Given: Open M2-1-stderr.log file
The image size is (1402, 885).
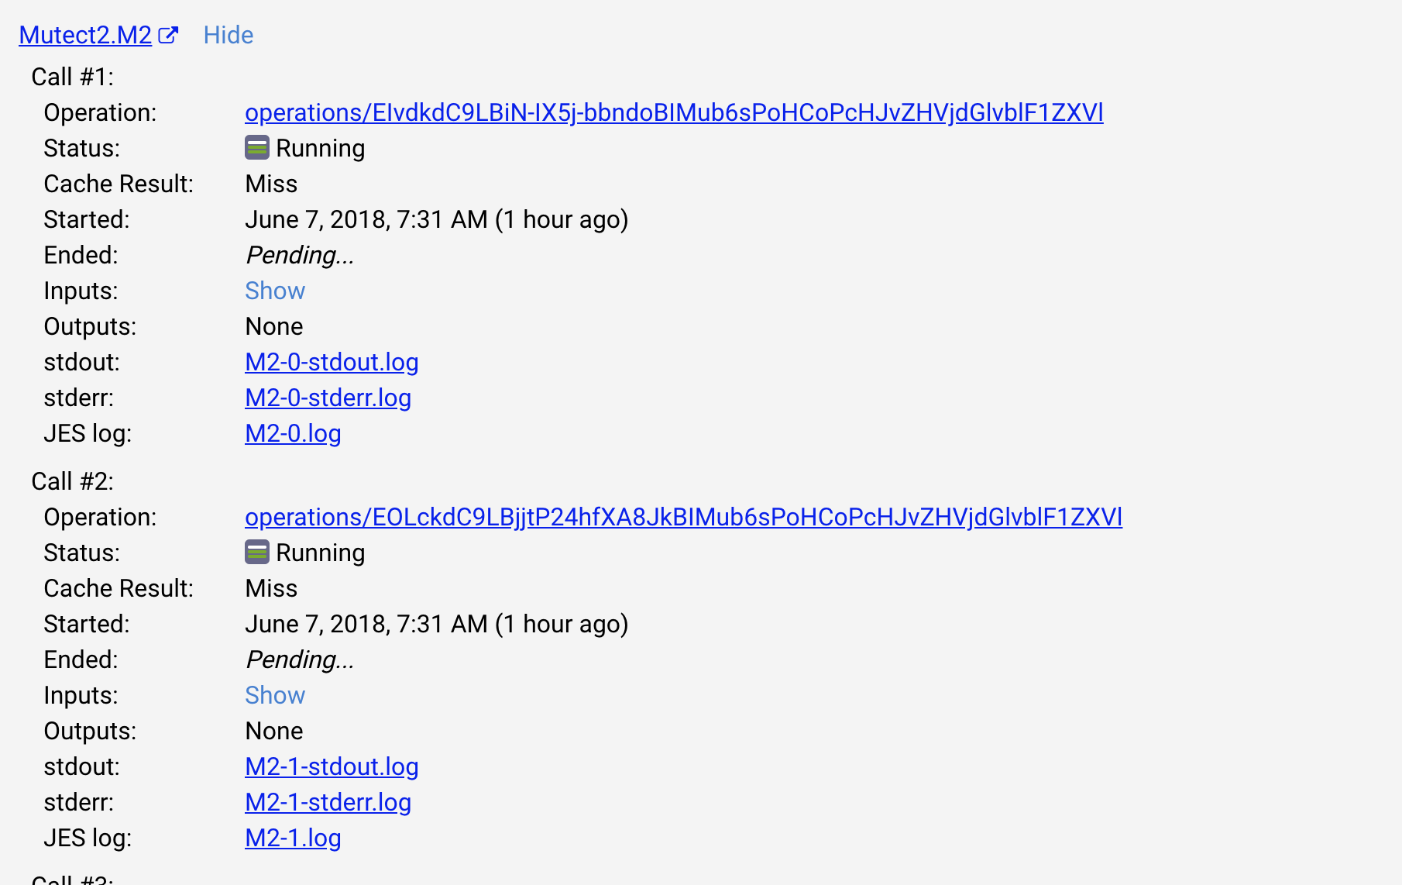Looking at the screenshot, I should [x=328, y=802].
